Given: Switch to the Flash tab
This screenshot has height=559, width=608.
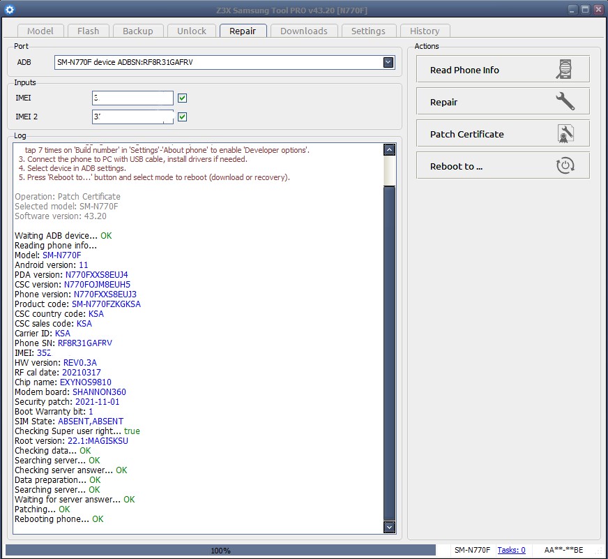Looking at the screenshot, I should click(88, 31).
